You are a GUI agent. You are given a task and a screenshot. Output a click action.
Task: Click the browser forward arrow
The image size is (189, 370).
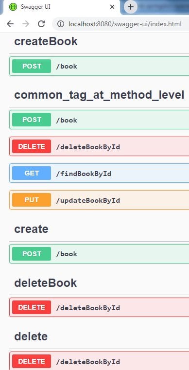(26, 24)
